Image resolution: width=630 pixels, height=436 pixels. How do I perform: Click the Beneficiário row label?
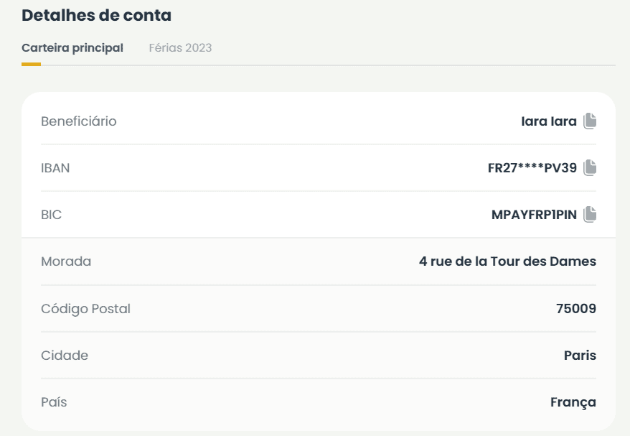[x=78, y=121]
